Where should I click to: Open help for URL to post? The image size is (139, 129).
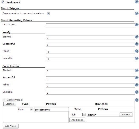(137, 25)
